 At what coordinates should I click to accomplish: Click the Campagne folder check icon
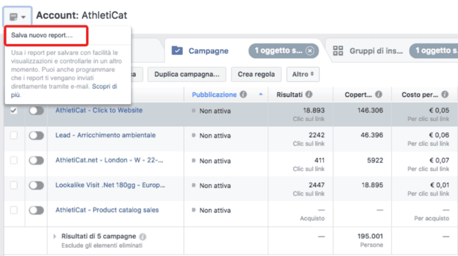tap(177, 50)
